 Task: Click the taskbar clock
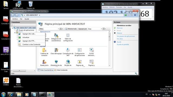[166, 95]
